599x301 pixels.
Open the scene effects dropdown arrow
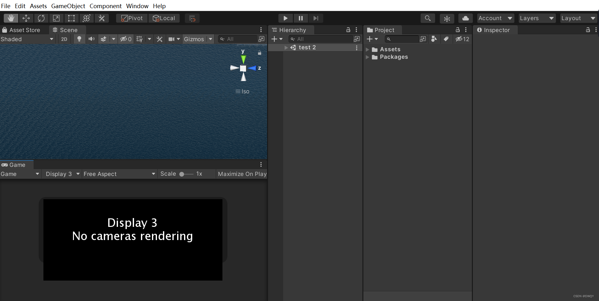114,39
